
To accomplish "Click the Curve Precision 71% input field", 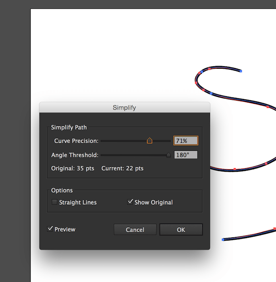I will coord(186,141).
